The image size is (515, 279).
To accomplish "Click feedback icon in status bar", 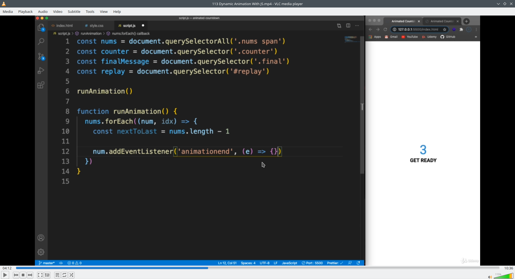I will point(350,263).
